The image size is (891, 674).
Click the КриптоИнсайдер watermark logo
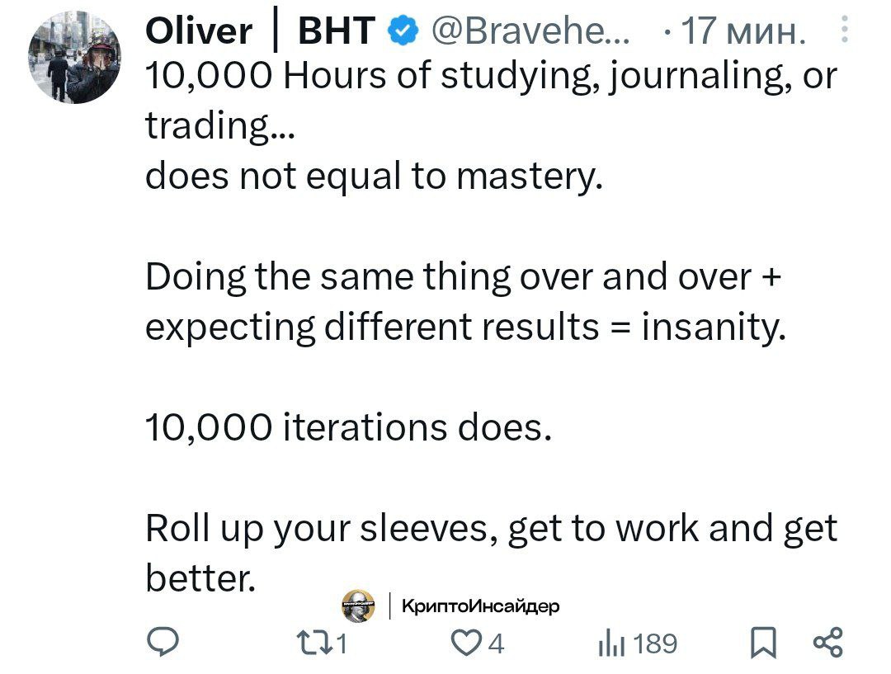coord(358,606)
